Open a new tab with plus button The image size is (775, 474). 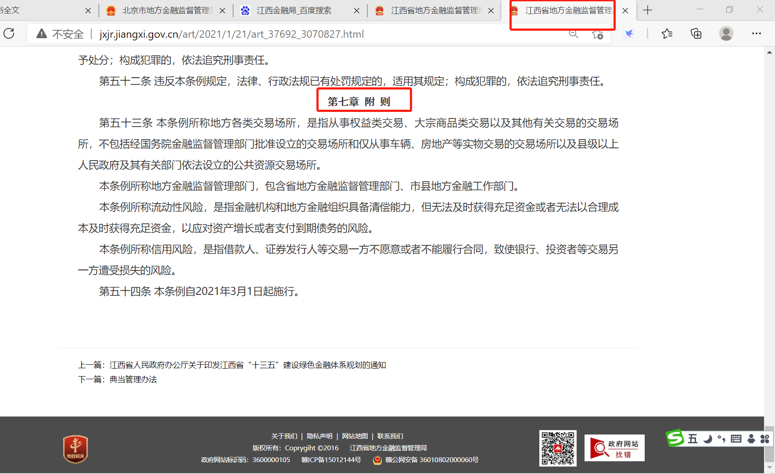[647, 10]
